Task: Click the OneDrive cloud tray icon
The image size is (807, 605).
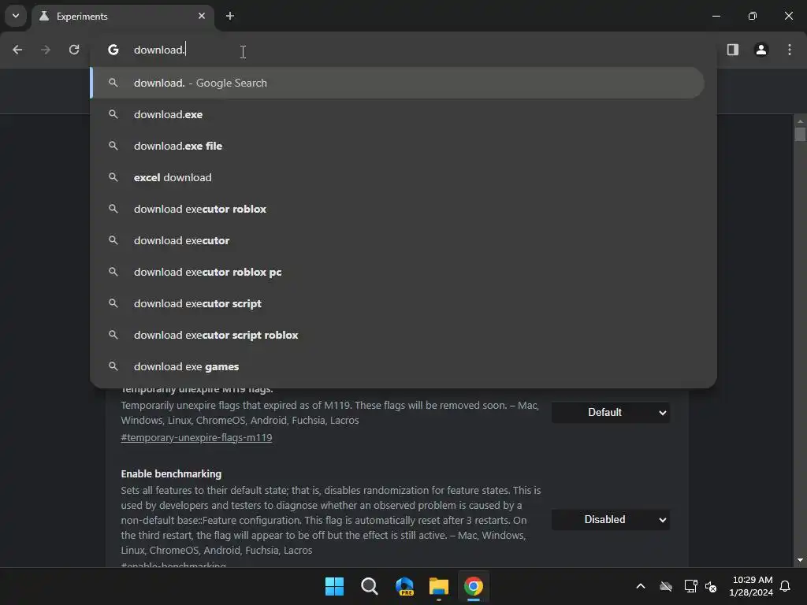Action: tap(666, 586)
